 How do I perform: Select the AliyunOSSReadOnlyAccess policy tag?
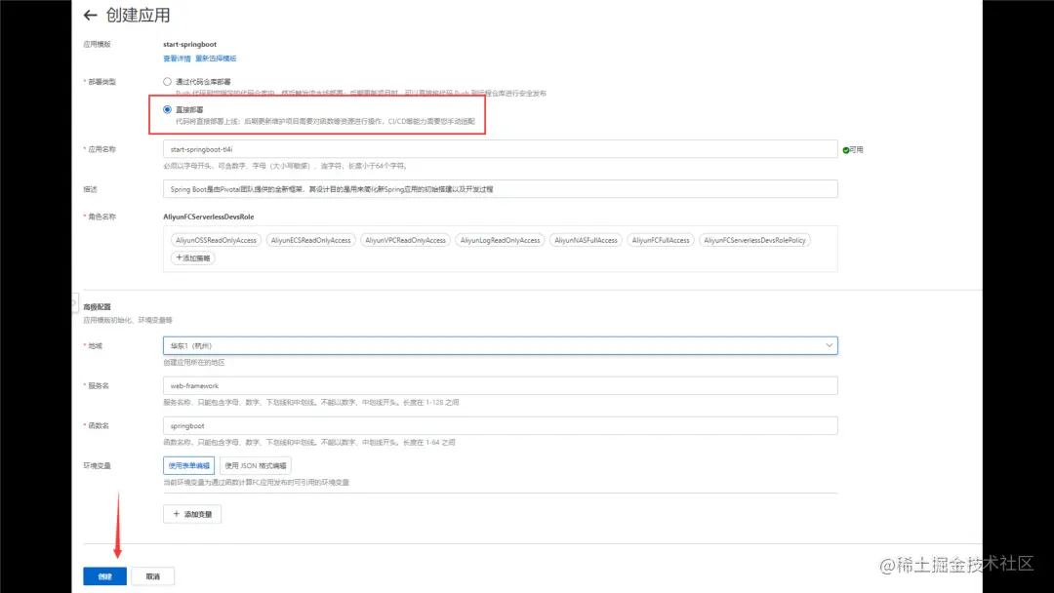(x=216, y=240)
